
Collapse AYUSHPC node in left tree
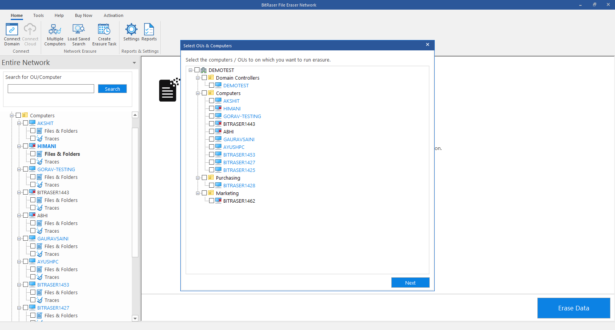pyautogui.click(x=19, y=262)
